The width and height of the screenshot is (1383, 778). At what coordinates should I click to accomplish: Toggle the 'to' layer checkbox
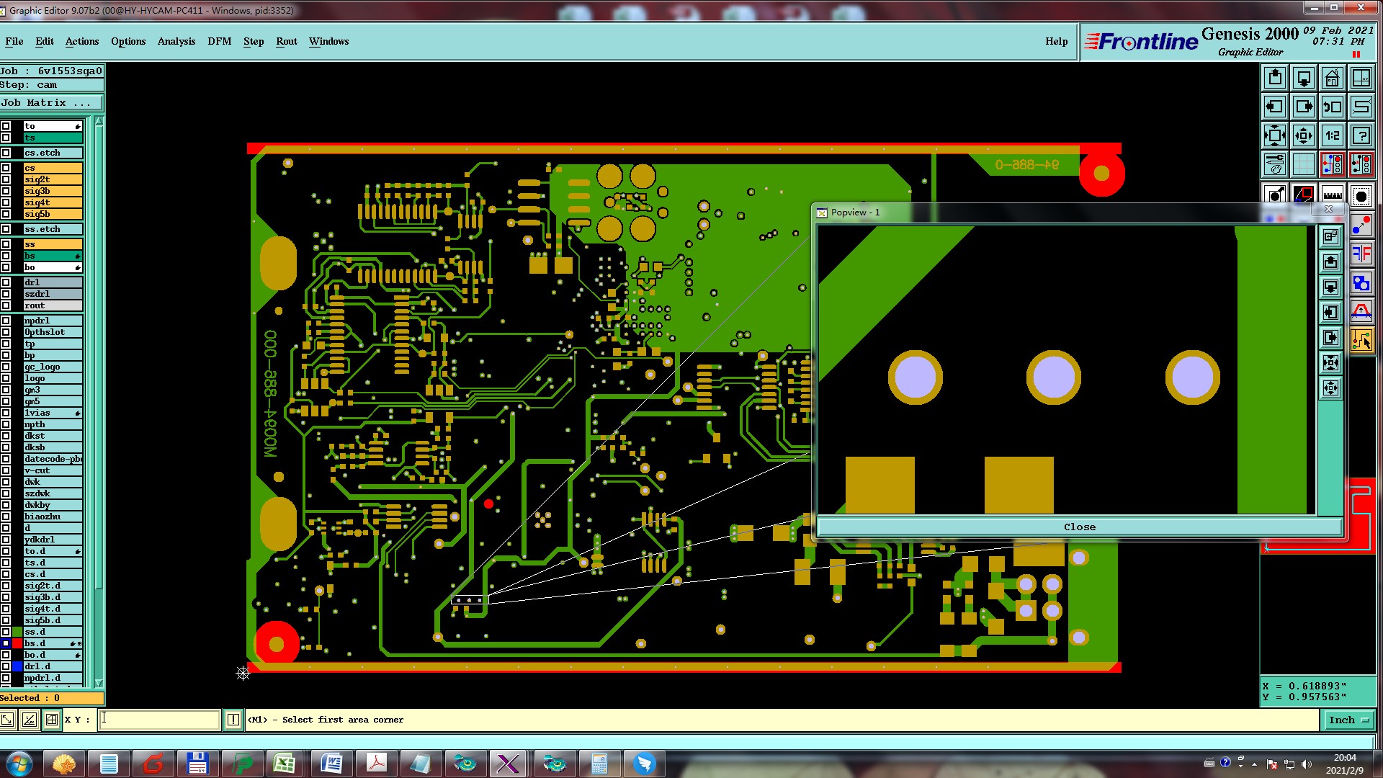click(x=6, y=126)
